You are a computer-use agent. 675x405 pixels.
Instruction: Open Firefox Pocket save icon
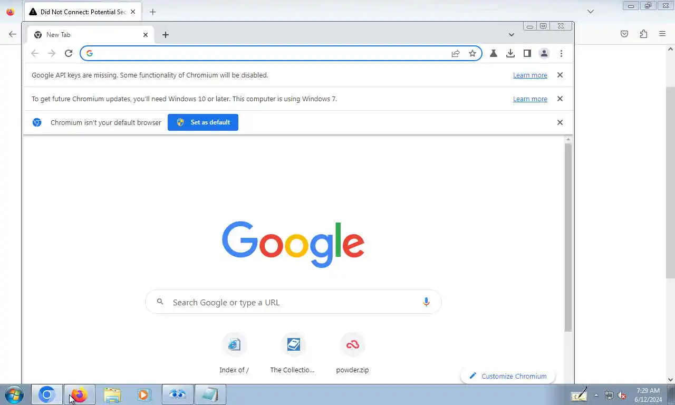(624, 34)
